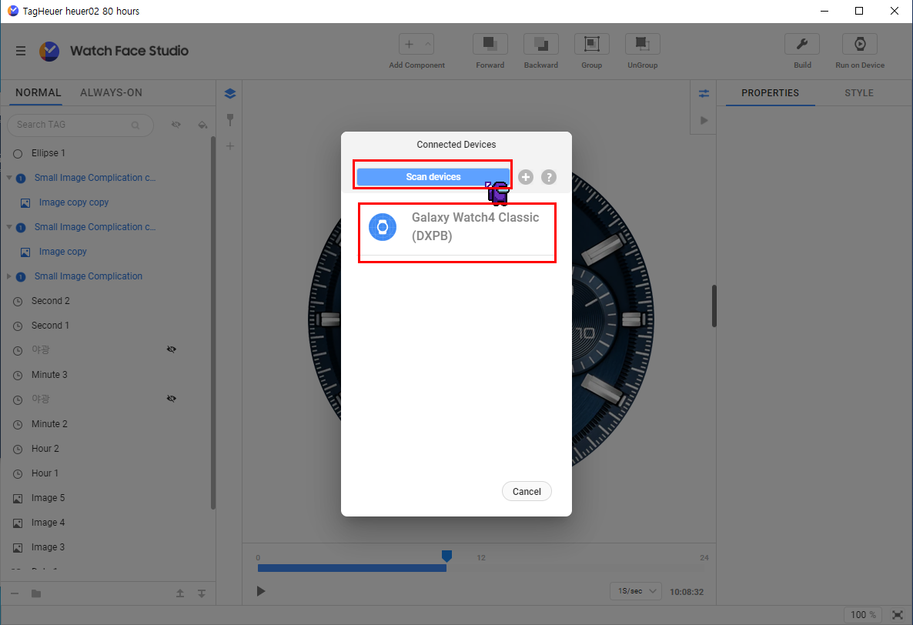Select the Image 5 layer

[48, 498]
